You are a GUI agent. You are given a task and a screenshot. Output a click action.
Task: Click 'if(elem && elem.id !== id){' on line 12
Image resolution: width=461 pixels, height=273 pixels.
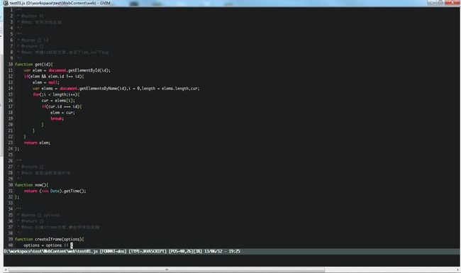(x=54, y=77)
